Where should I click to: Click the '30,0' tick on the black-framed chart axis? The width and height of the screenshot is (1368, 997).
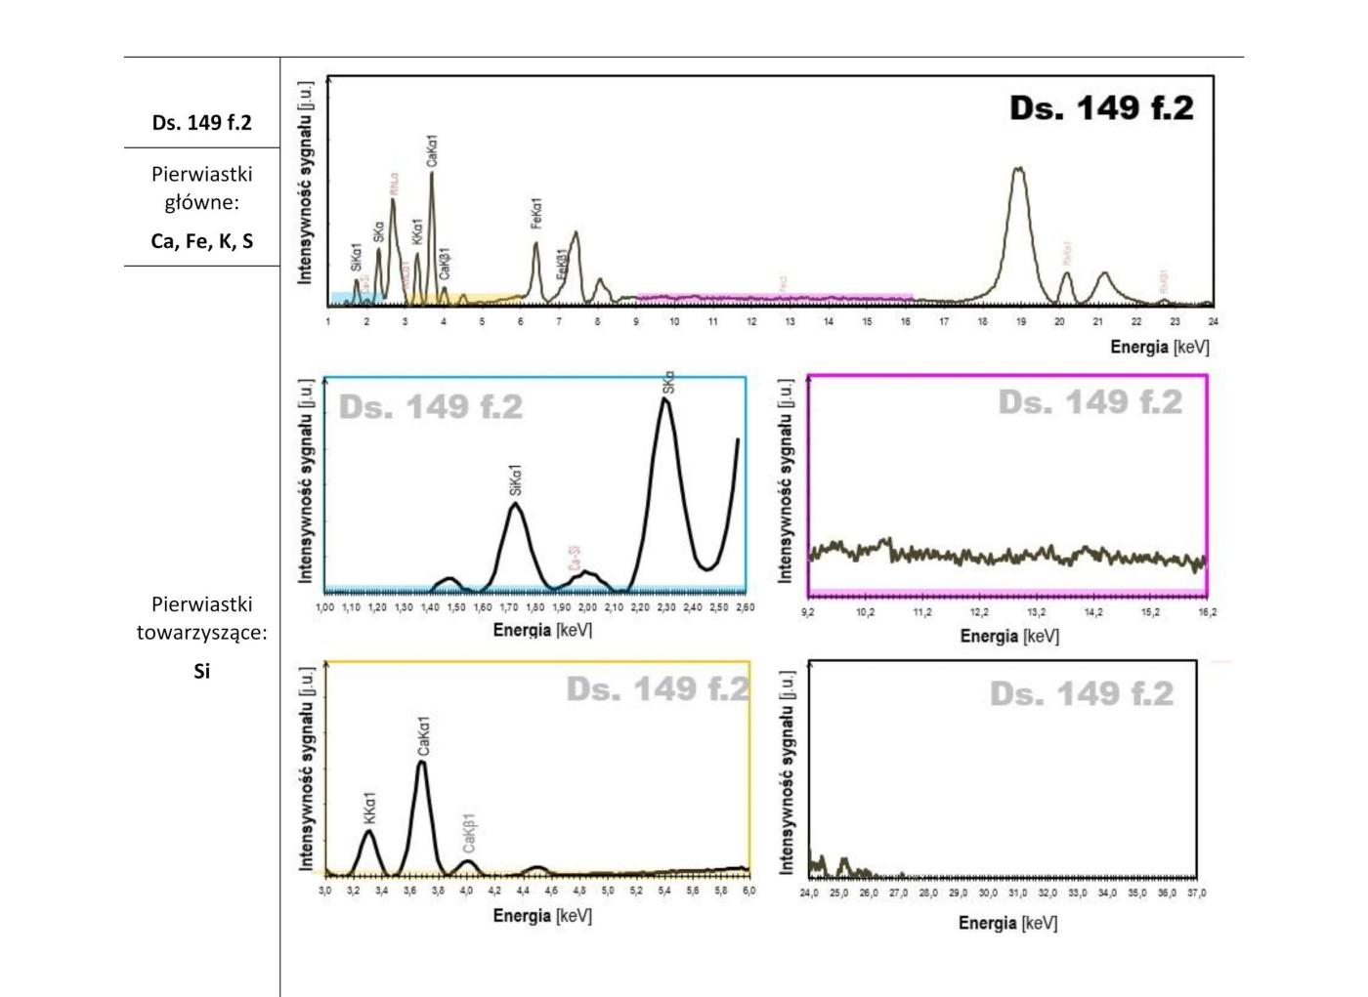point(988,893)
